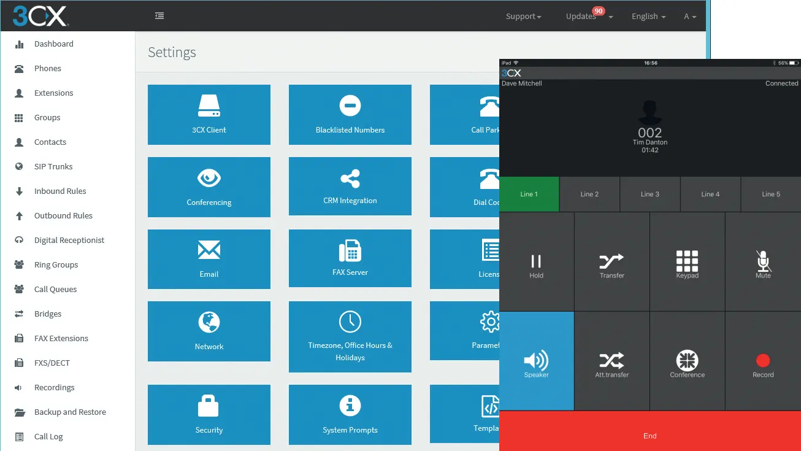This screenshot has height=451, width=801.
Task: Open CRM Integration settings
Action: click(350, 187)
